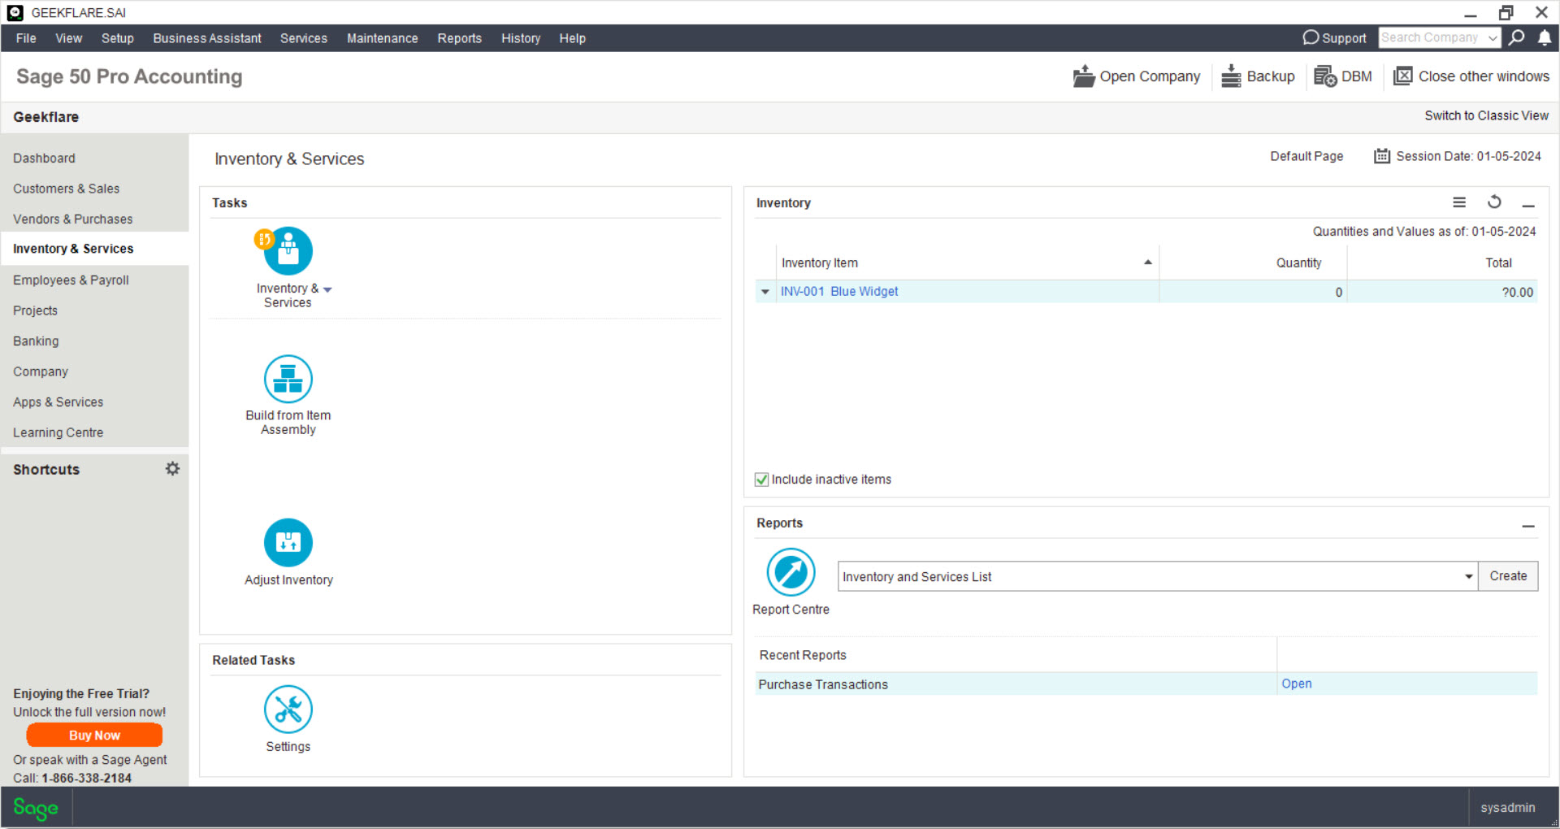Open the DBM toolbar icon

(x=1326, y=76)
